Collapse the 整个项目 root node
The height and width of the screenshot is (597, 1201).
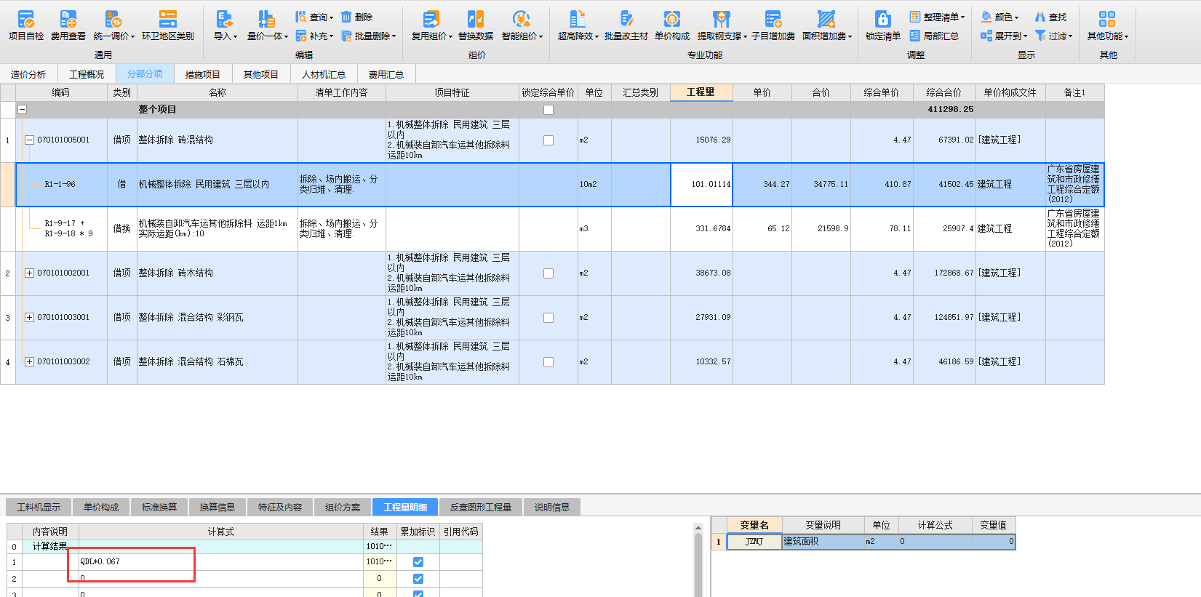pos(23,110)
